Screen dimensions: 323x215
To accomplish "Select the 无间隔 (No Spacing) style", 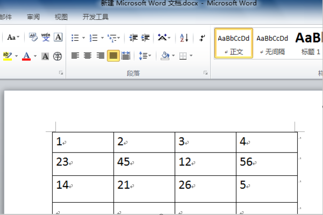I will pyautogui.click(x=272, y=44).
